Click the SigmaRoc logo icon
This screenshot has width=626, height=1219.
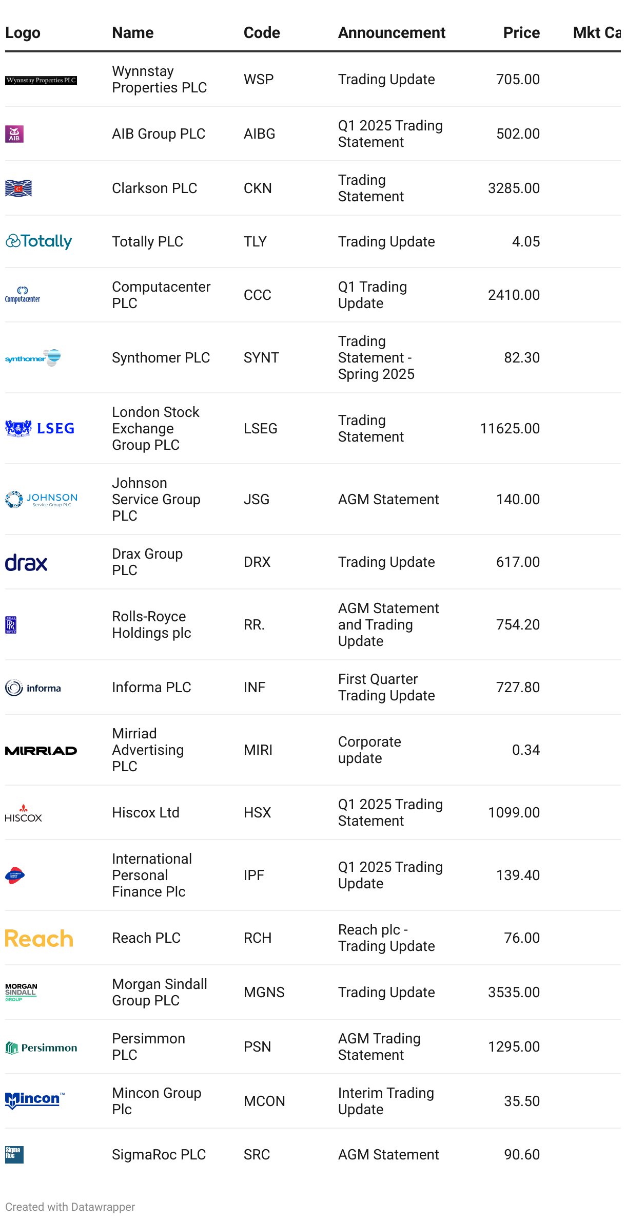coord(14,1155)
